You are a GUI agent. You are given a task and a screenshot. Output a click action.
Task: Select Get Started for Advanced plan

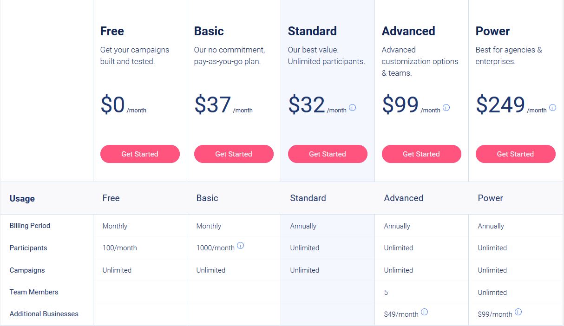tap(421, 154)
